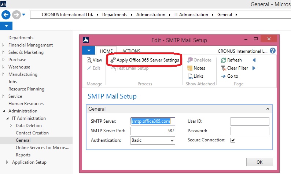
Task: Click Dynamics NAV logo in main window title
Action: (3, 4)
